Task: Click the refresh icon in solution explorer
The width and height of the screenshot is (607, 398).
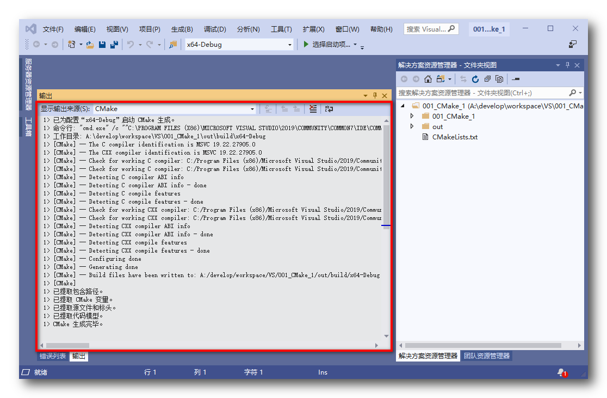Action: [475, 79]
